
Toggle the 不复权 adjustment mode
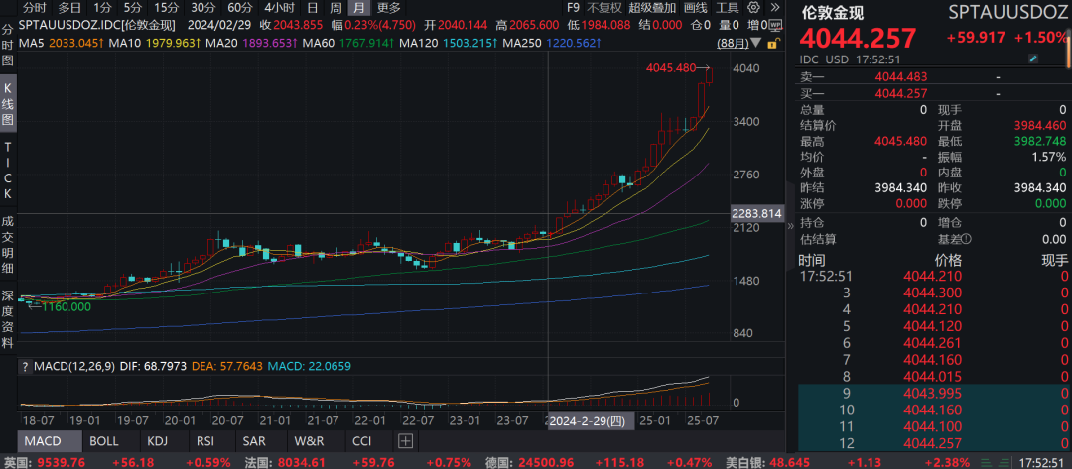click(x=604, y=8)
